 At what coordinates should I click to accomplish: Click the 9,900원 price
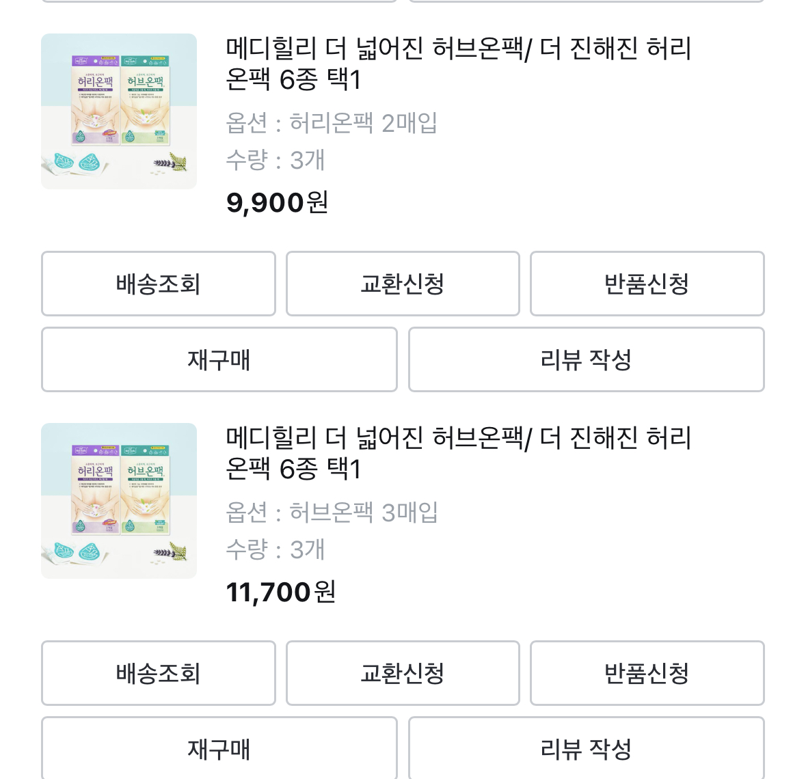tap(277, 202)
